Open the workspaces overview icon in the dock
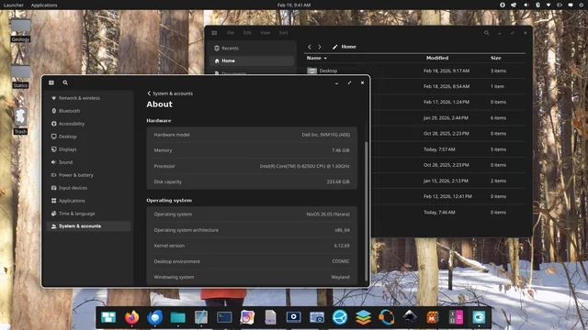This screenshot has width=588, height=330. [x=108, y=317]
